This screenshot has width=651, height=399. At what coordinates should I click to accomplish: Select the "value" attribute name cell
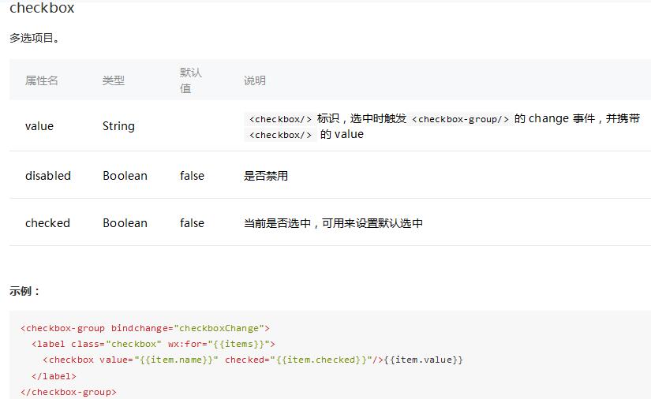pos(39,126)
